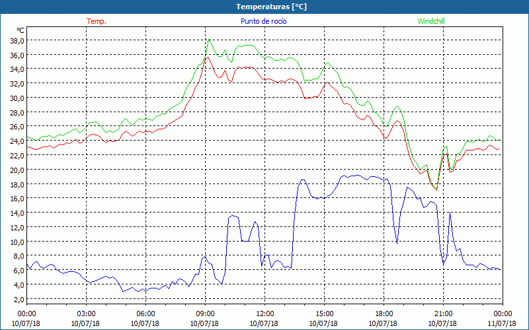Click the 06:00 time axis label
The width and height of the screenshot is (529, 330).
145,314
